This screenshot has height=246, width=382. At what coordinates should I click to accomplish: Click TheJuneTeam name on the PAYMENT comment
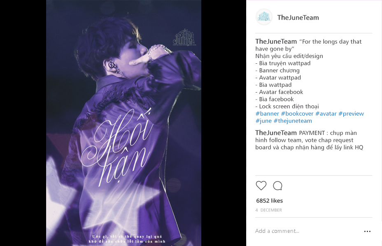coord(276,133)
